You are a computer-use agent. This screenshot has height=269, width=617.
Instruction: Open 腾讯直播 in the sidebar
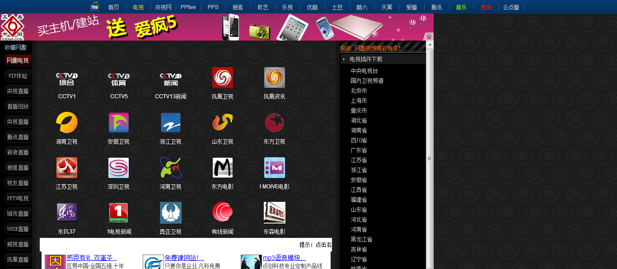click(x=18, y=137)
